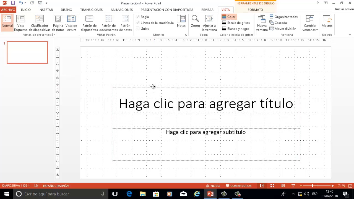The width and height of the screenshot is (354, 199).
Task: Open Patrón de notas master
Action: (126, 23)
